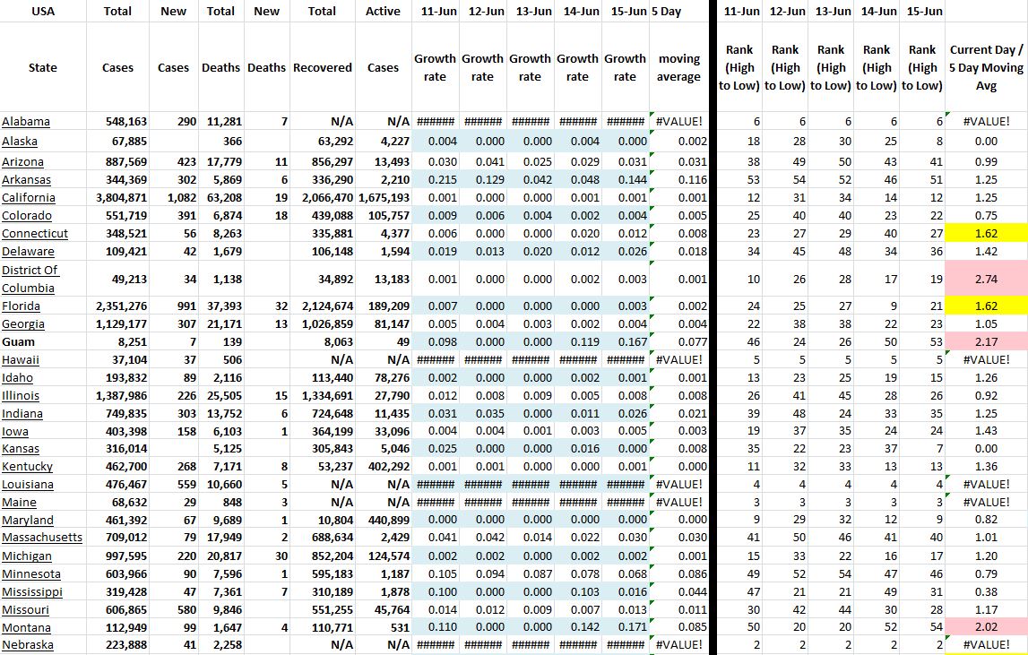Select the yellow 1.62 cell in Connecticut row
The width and height of the screenshot is (1028, 655).
(x=986, y=234)
